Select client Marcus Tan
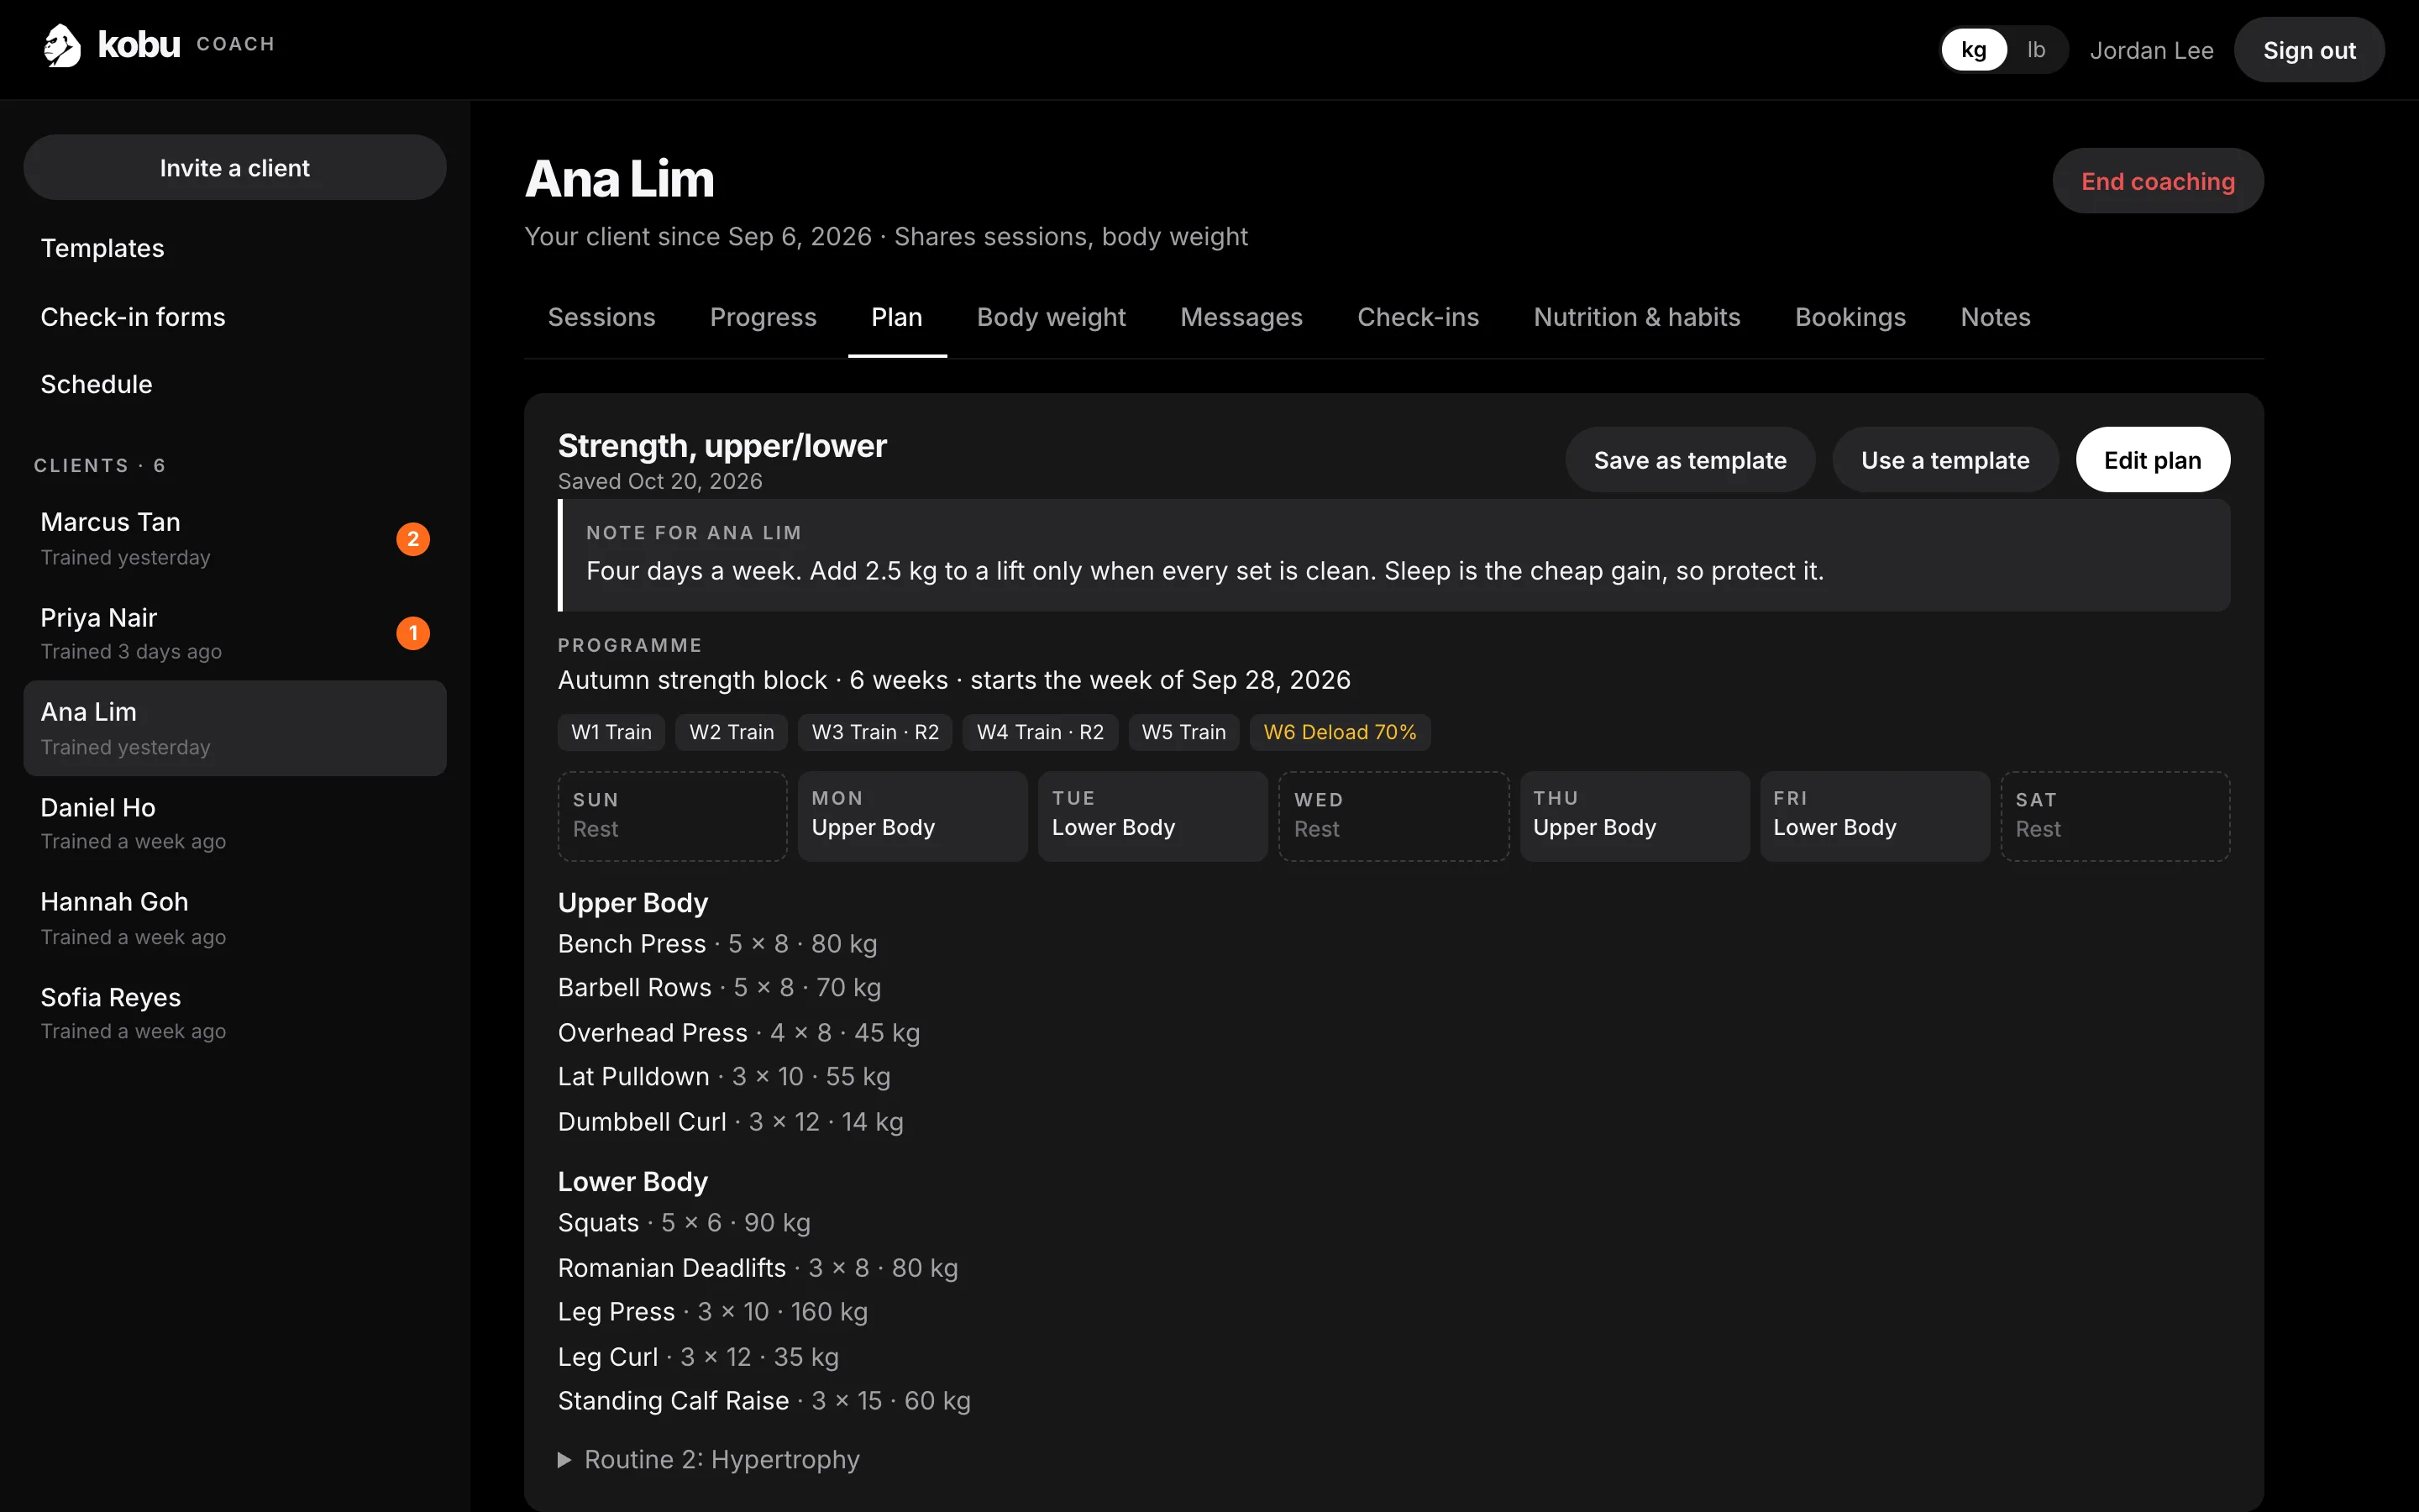 point(235,539)
